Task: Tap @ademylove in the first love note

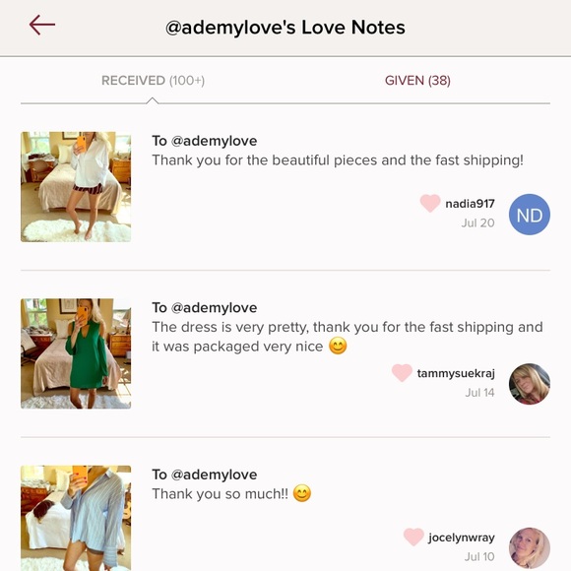Action: (x=215, y=141)
